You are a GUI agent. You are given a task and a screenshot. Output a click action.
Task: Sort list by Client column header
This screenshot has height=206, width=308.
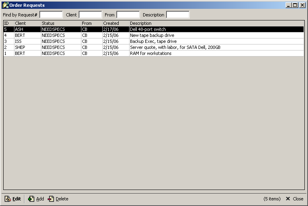click(x=27, y=23)
